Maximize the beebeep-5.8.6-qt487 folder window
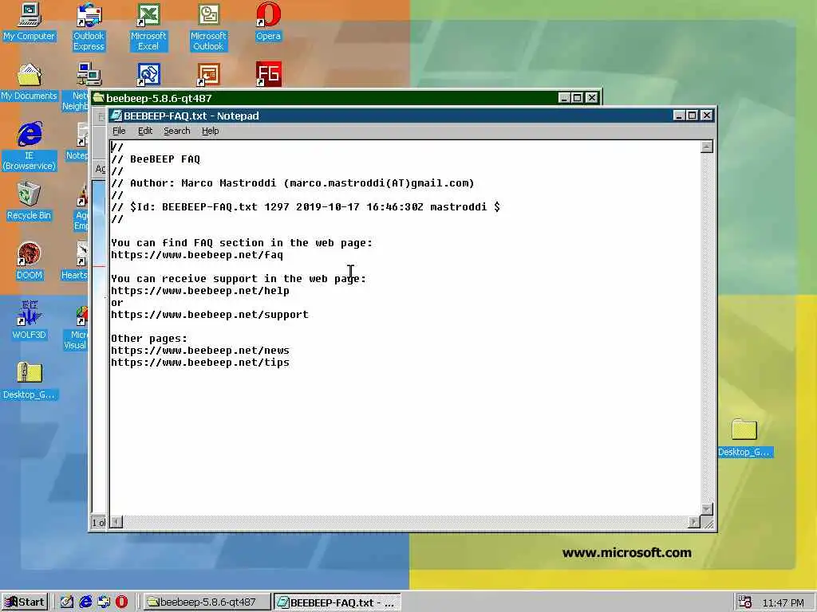 tap(578, 98)
